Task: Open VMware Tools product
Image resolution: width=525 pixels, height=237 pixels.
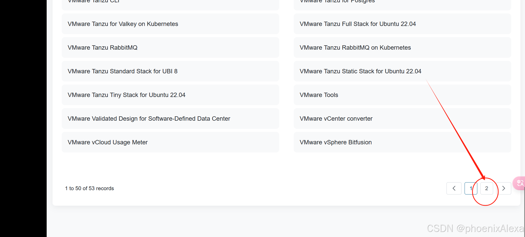Action: (x=402, y=95)
